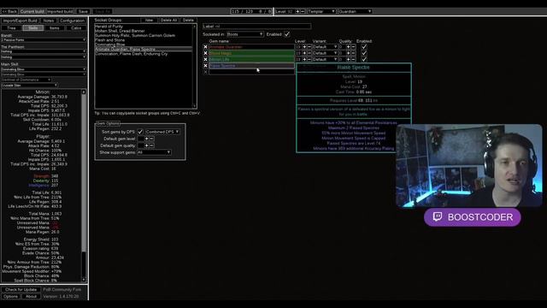Switch to the Items tab
Image resolution: width=547 pixels, height=308 pixels.
[55, 28]
